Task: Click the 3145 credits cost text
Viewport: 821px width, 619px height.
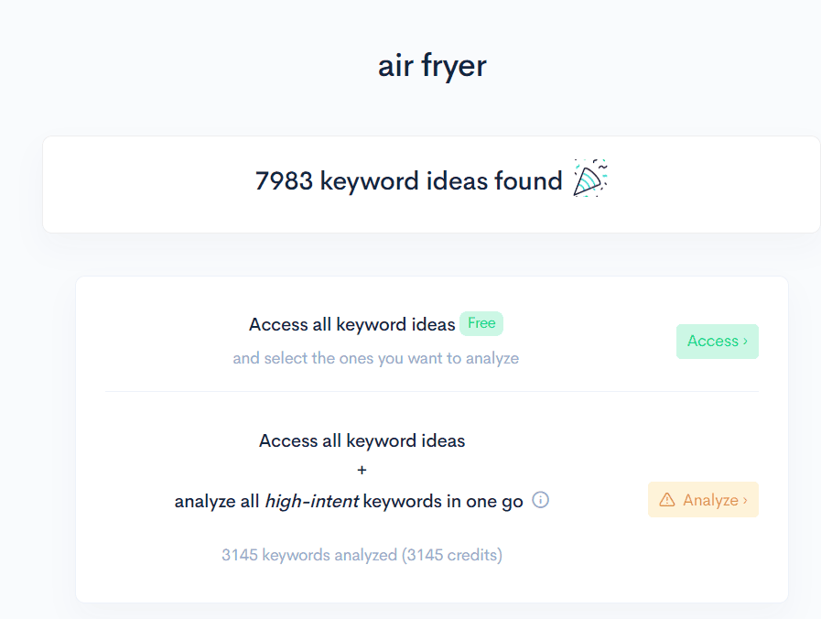Action: click(x=362, y=555)
